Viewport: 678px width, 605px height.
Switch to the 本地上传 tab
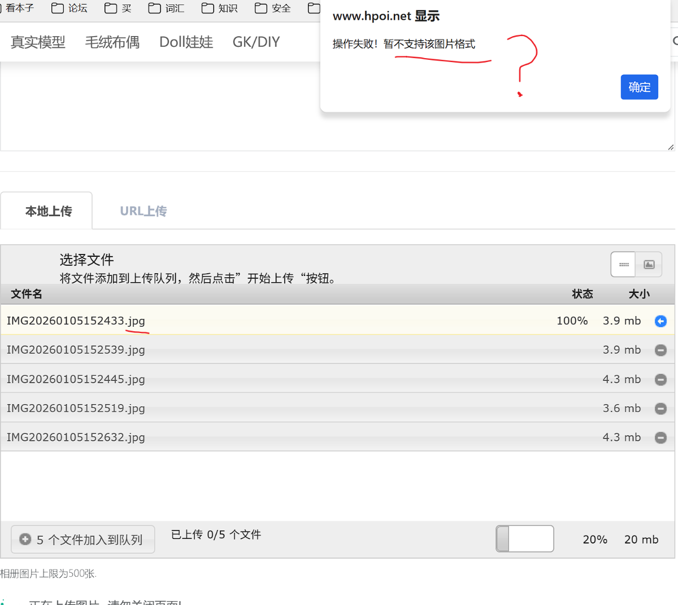(x=46, y=211)
